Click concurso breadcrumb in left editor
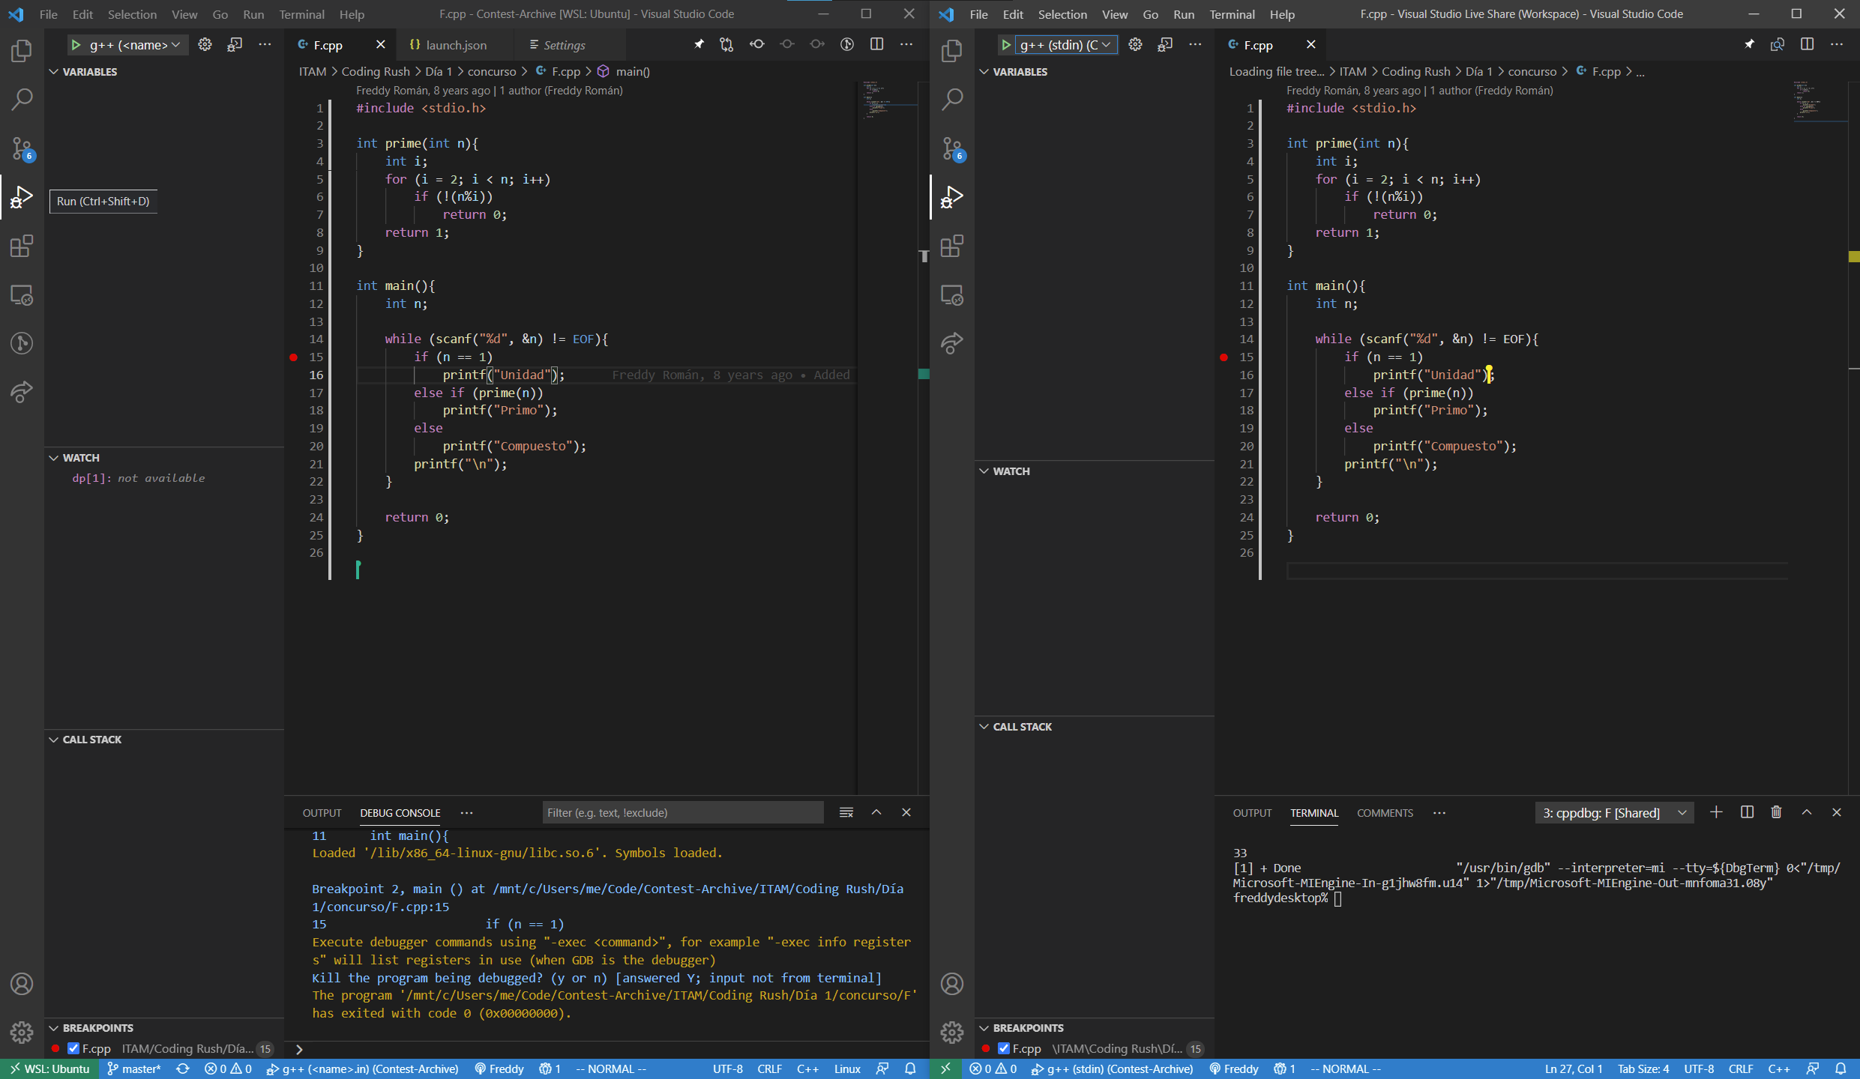The image size is (1860, 1079). [x=492, y=72]
